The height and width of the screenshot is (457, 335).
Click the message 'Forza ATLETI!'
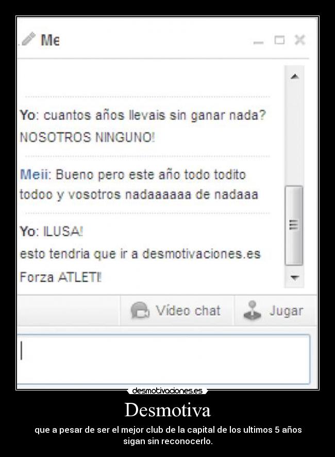click(61, 277)
